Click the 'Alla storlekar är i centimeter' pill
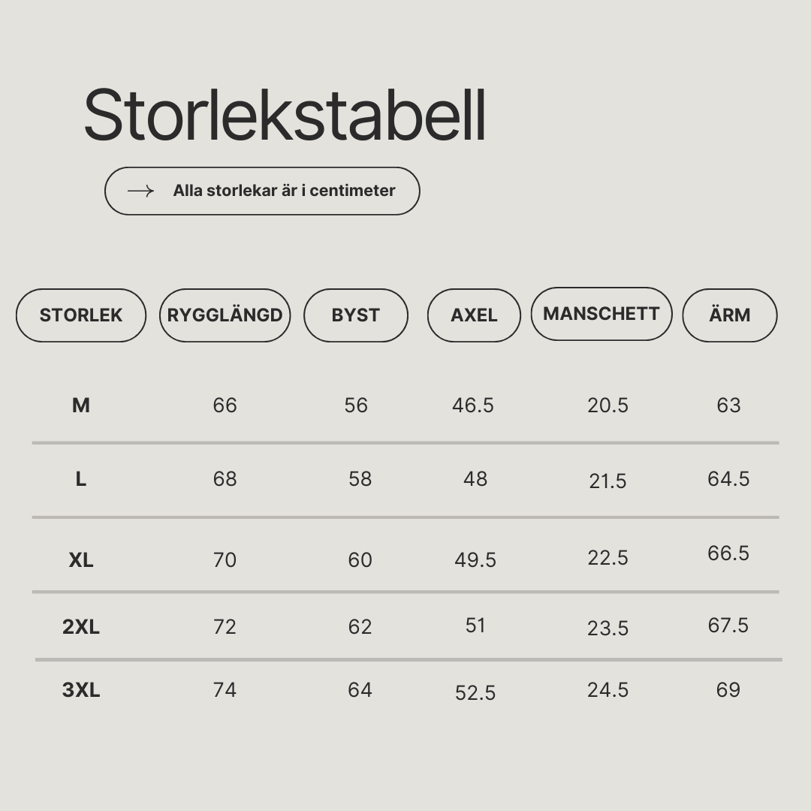Image resolution: width=811 pixels, height=811 pixels. tap(262, 191)
